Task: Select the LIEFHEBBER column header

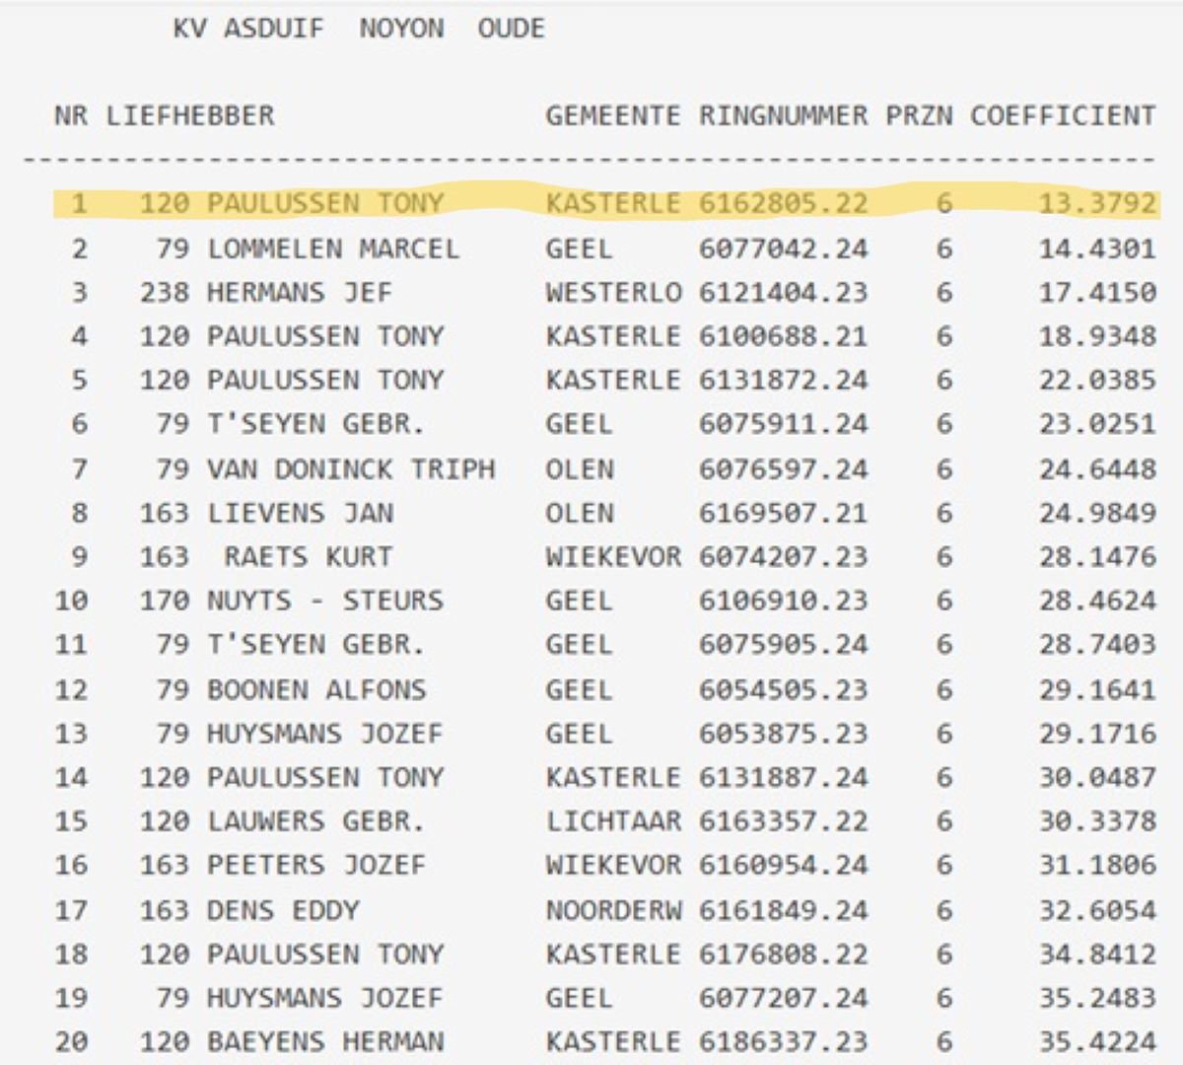Action: click(x=190, y=115)
